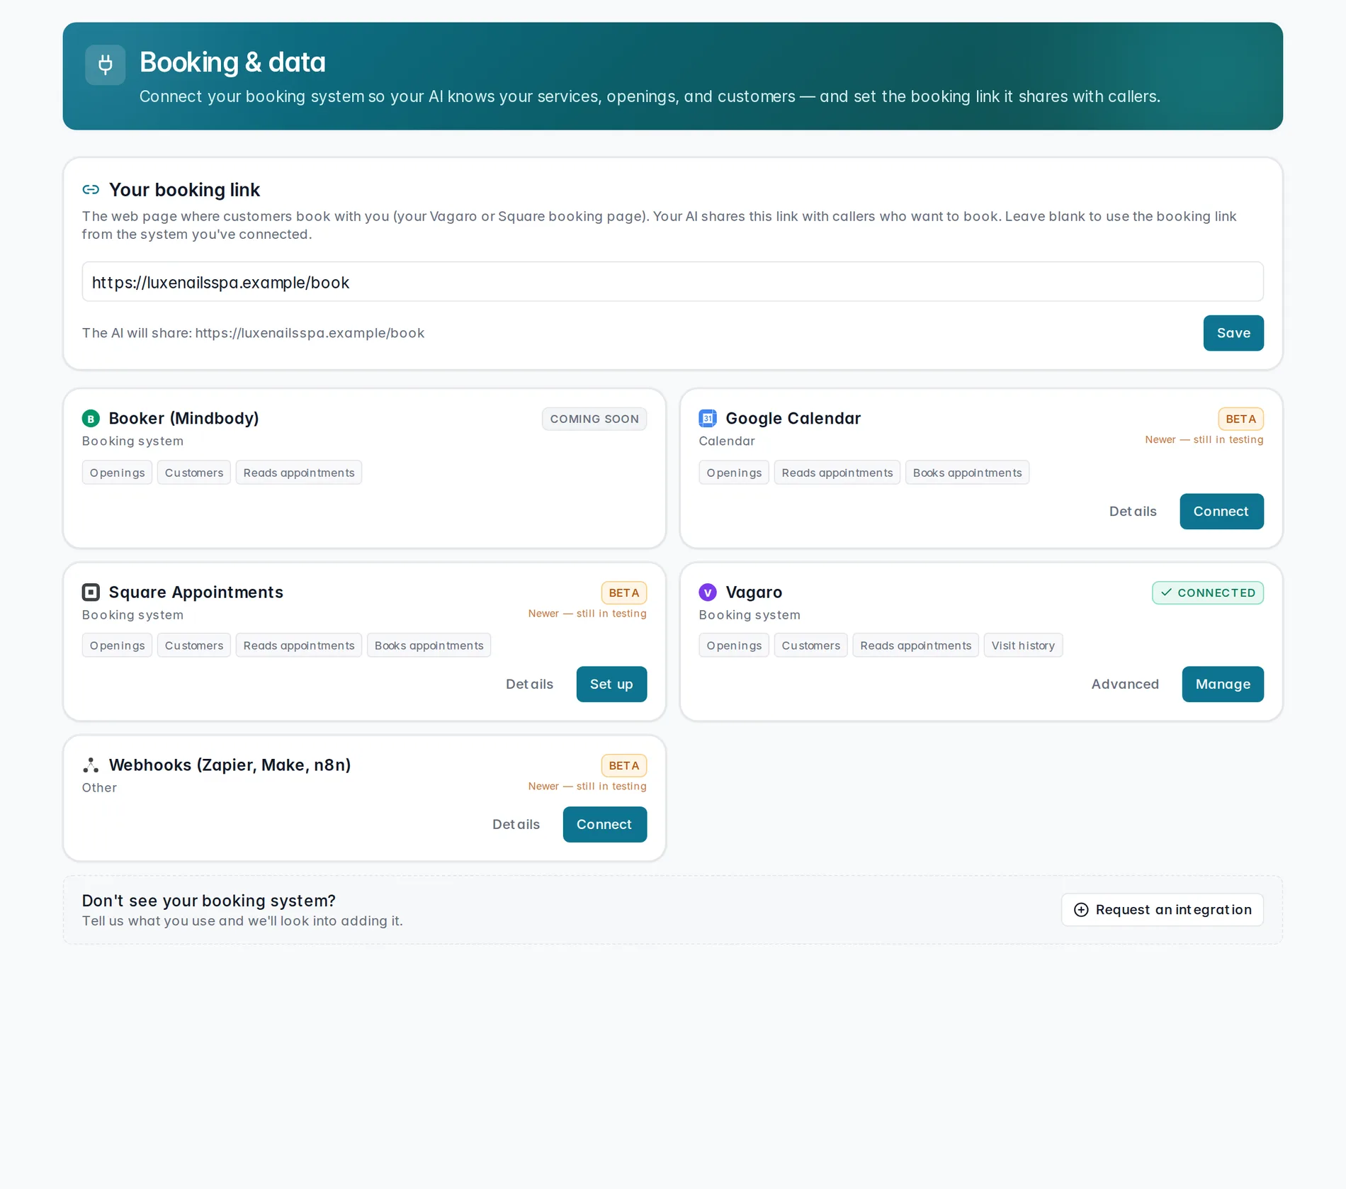Click Visit history tag on Vagaro card
The image size is (1346, 1189).
point(1023,646)
